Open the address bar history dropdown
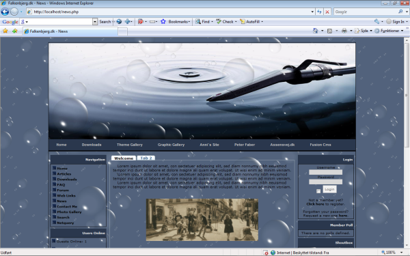Screen dimensions: 410x256 point(312,12)
